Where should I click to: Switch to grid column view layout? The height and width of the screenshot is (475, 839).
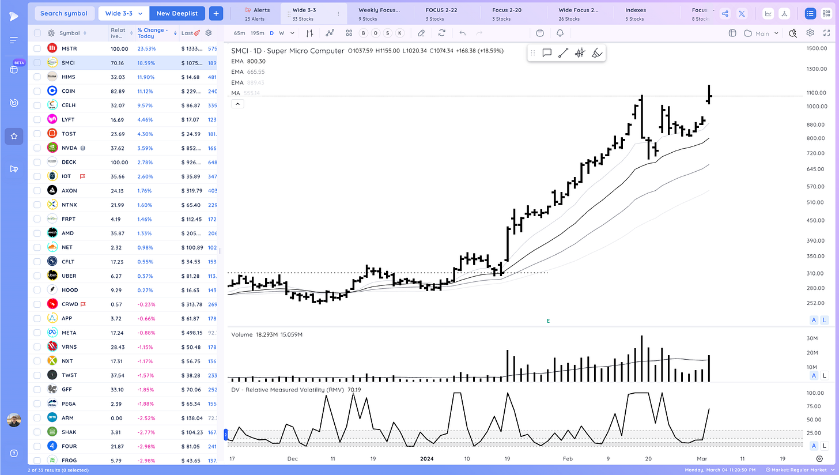[x=827, y=14]
